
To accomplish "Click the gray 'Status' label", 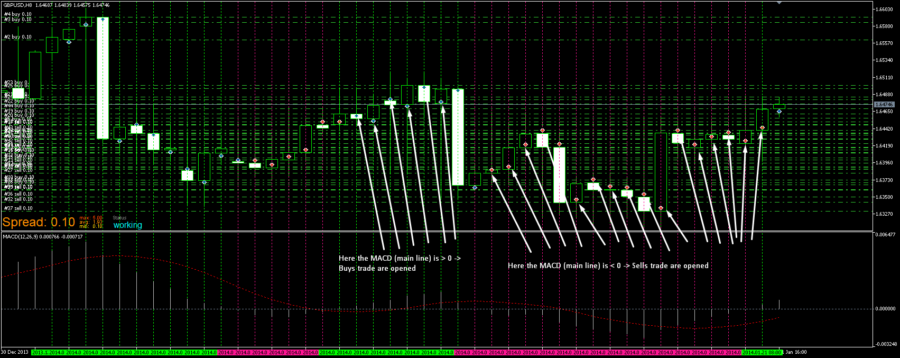I will click(x=119, y=218).
